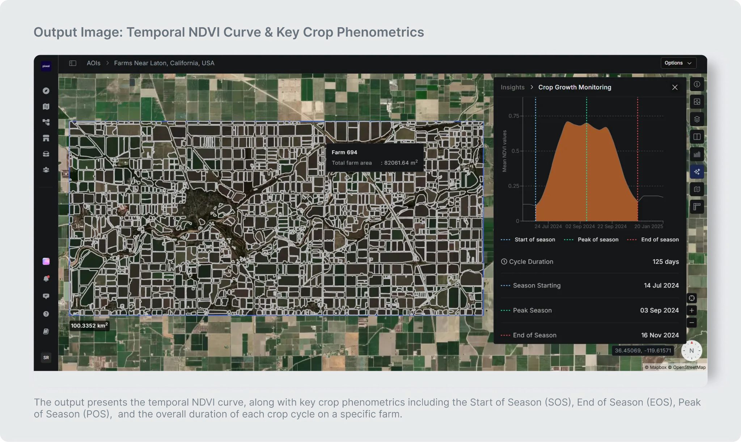The width and height of the screenshot is (741, 442).
Task: Click the 16 Nov 2024 date value
Action: [x=660, y=335]
